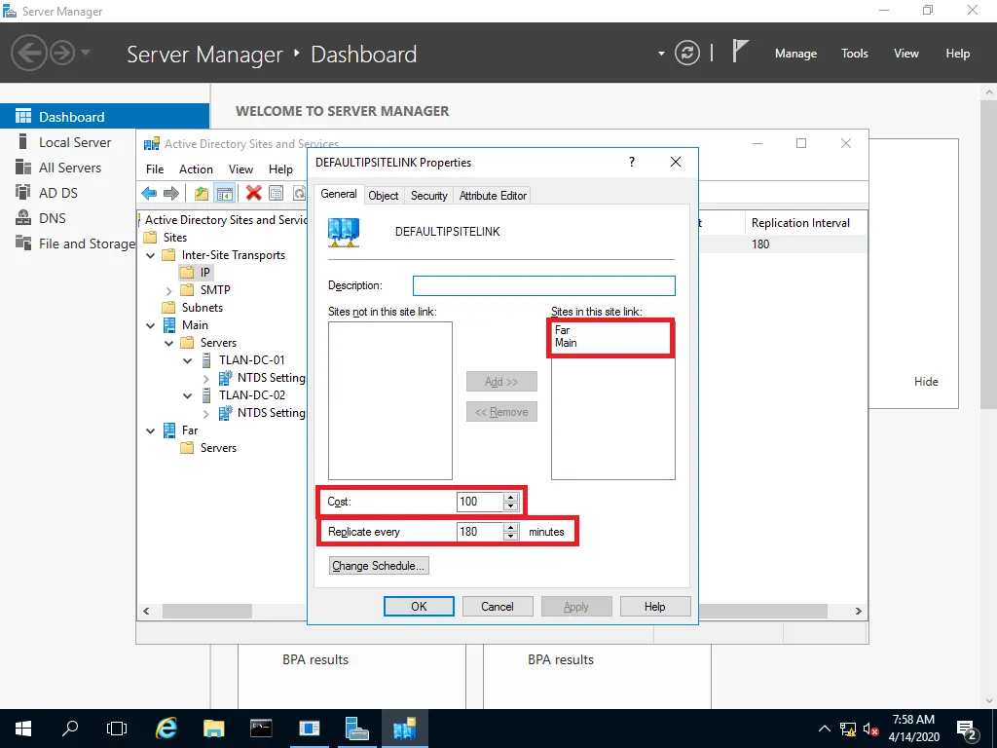Toggle Show/Hide Console Tree toolbar icon
The height and width of the screenshot is (748, 997).
point(225,193)
